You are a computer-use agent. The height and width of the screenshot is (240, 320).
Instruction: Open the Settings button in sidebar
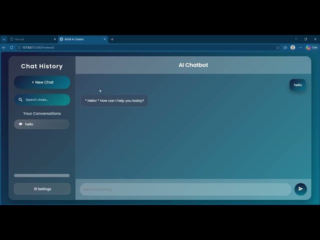(42, 189)
